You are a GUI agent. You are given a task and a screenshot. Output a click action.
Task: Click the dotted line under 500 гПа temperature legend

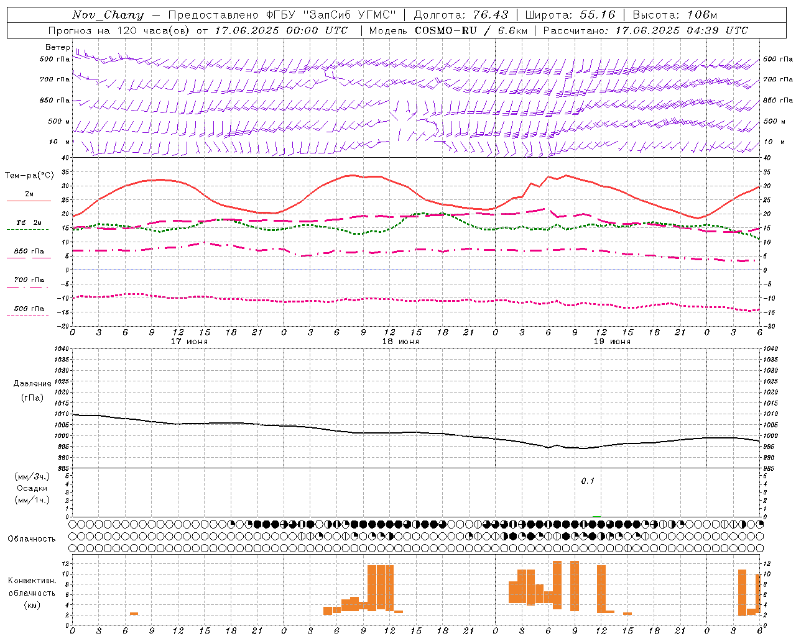coord(27,316)
